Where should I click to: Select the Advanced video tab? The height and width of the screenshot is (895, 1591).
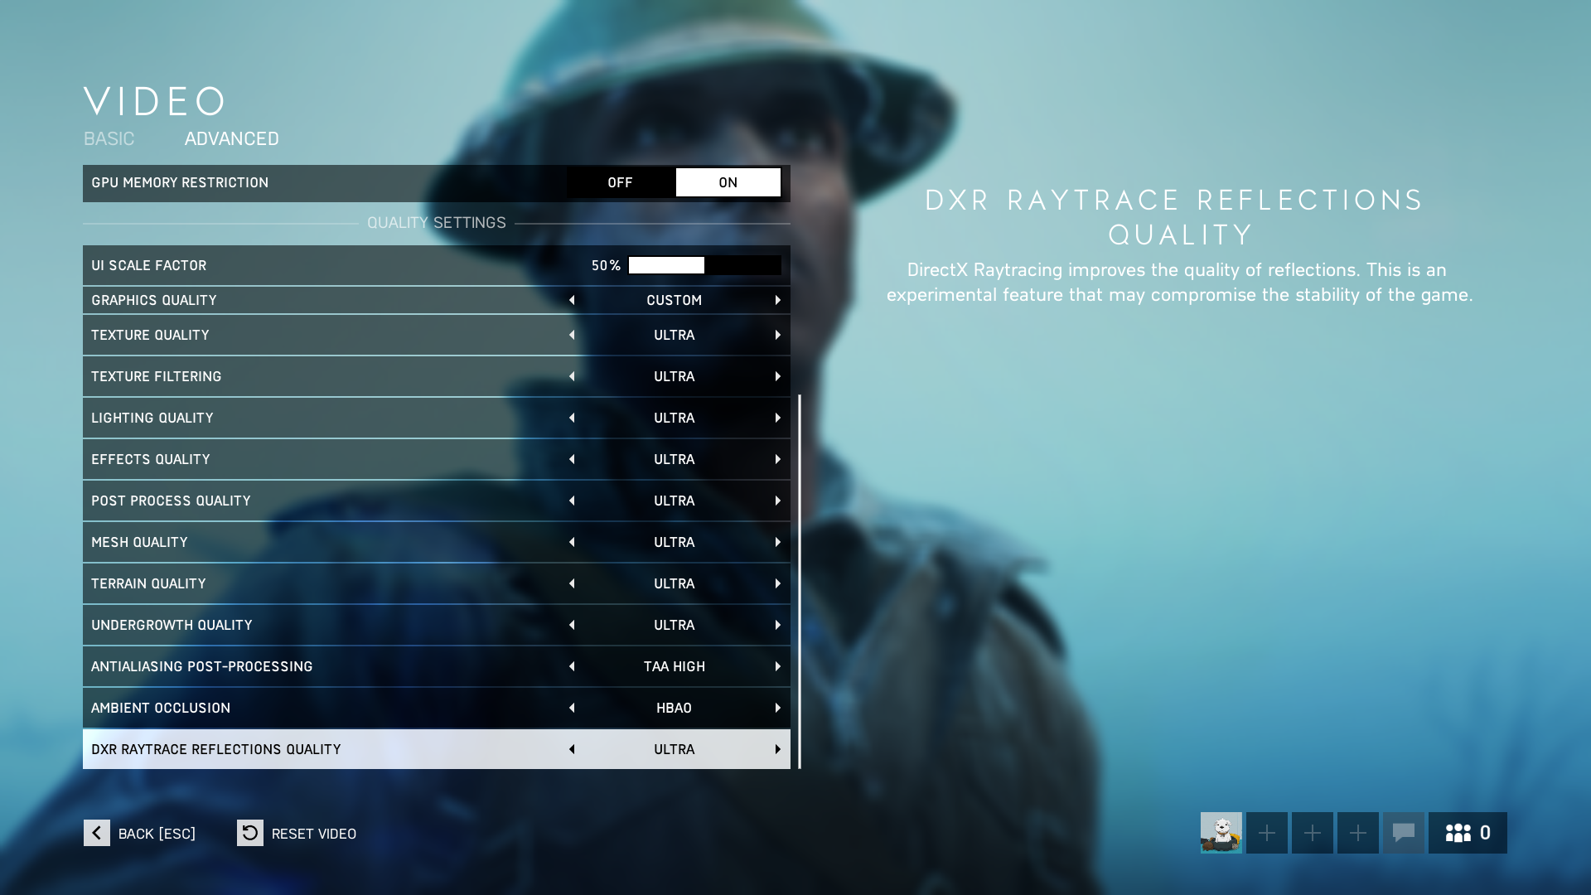pyautogui.click(x=231, y=138)
